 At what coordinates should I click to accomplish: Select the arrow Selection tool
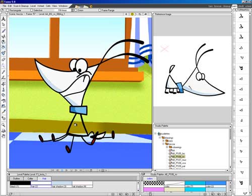(4, 25)
